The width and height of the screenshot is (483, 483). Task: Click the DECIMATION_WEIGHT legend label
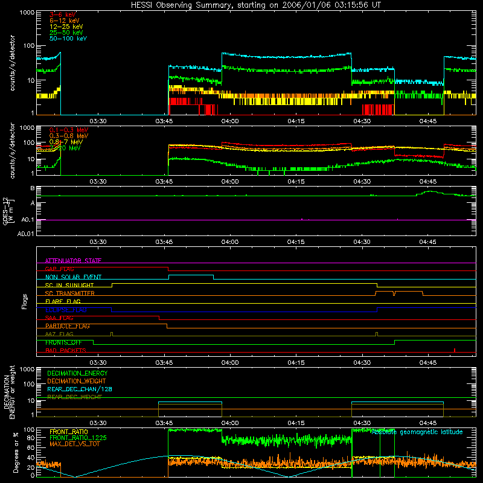tap(77, 381)
